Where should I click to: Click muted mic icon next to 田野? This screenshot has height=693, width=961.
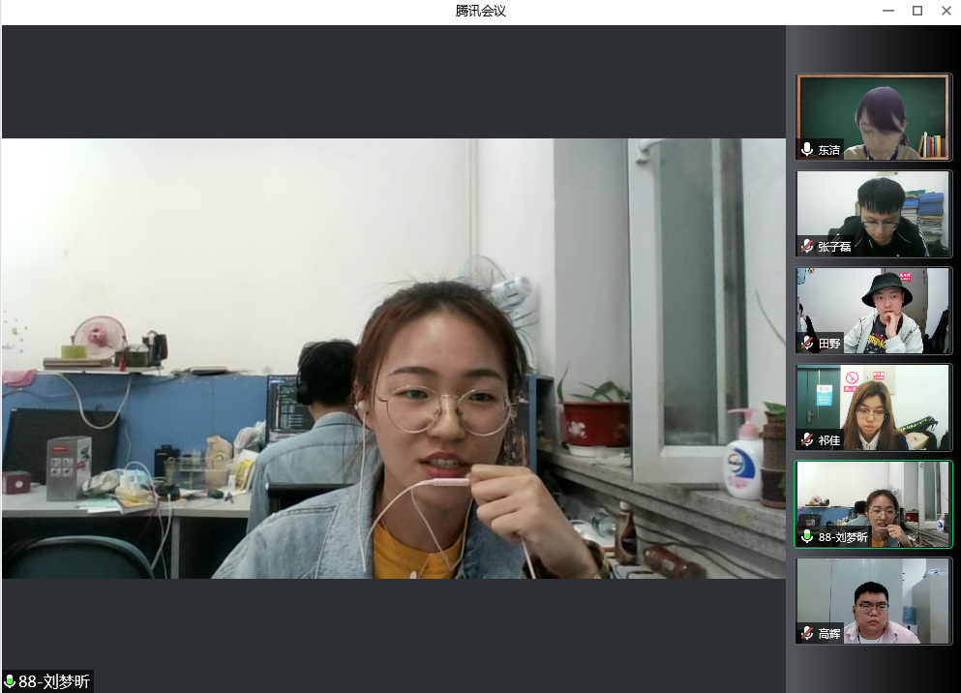(807, 344)
